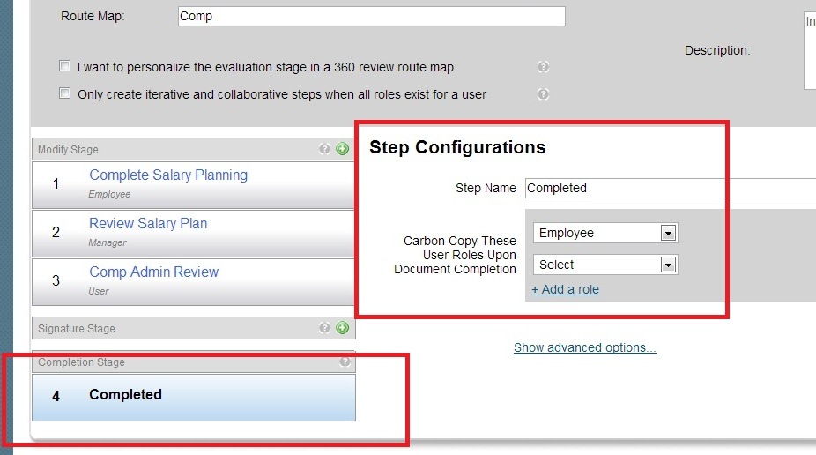Open help for Signature Stage
The height and width of the screenshot is (455, 816).
pos(325,327)
